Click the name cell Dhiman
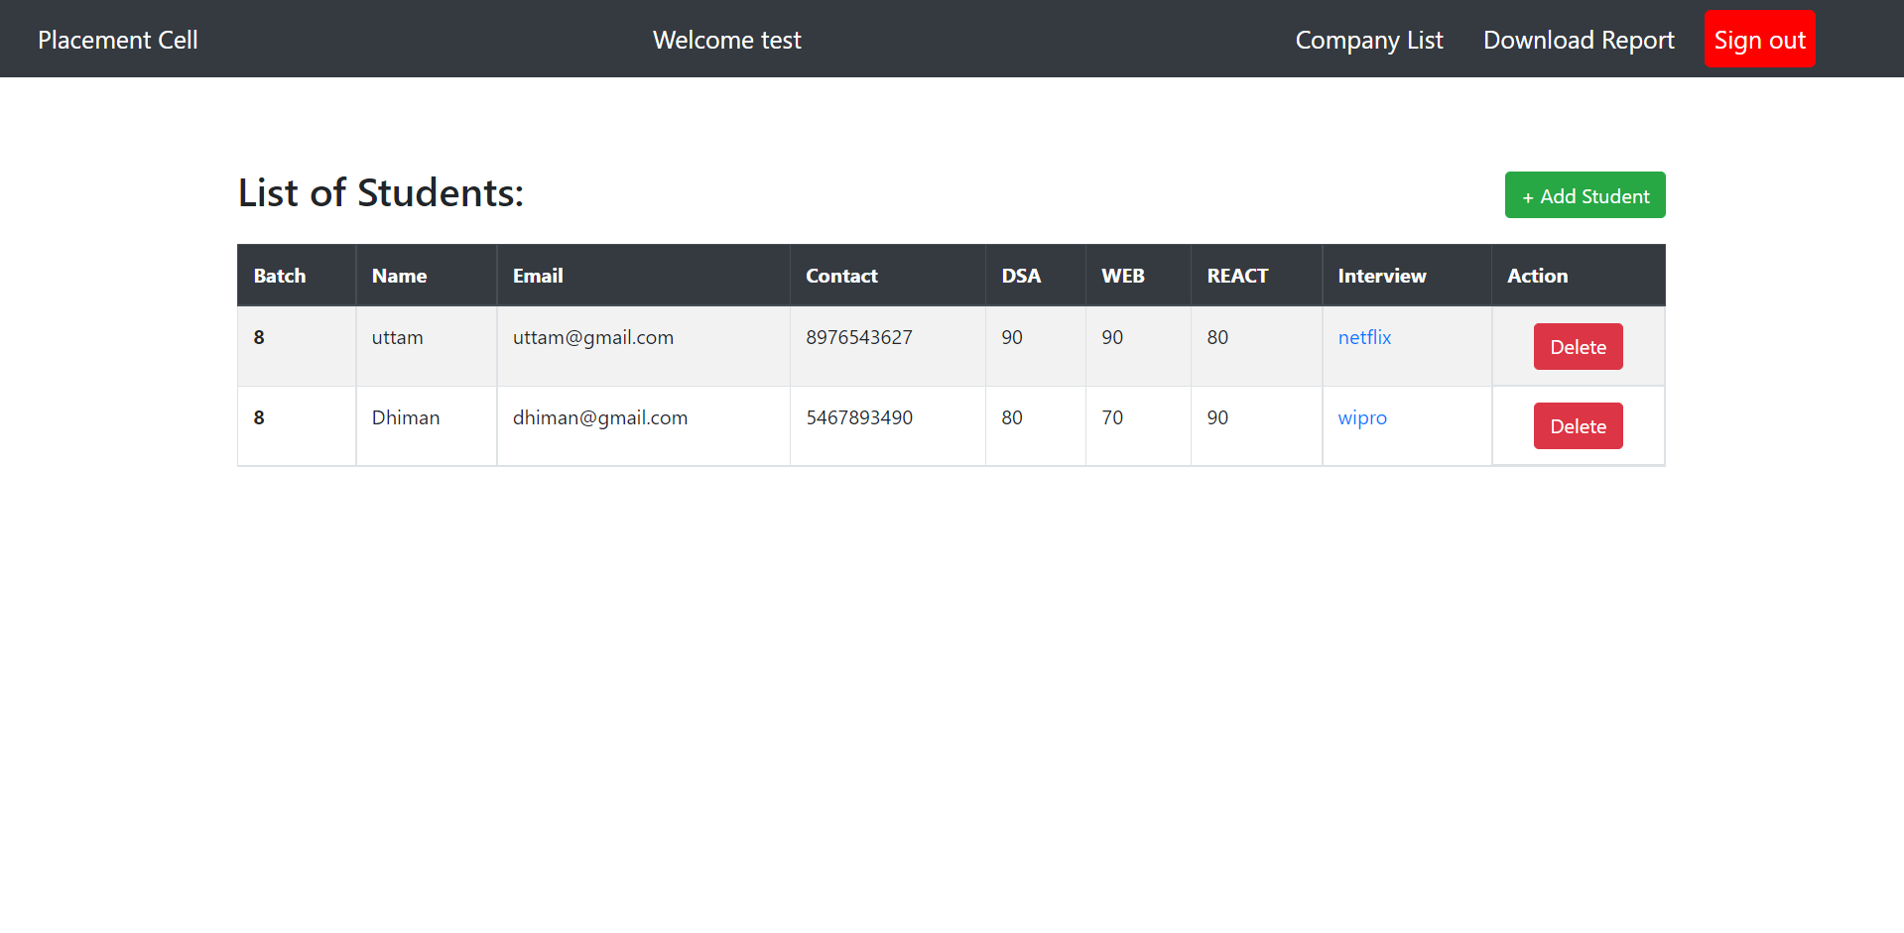Screen dimensions: 1904x933 point(405,417)
